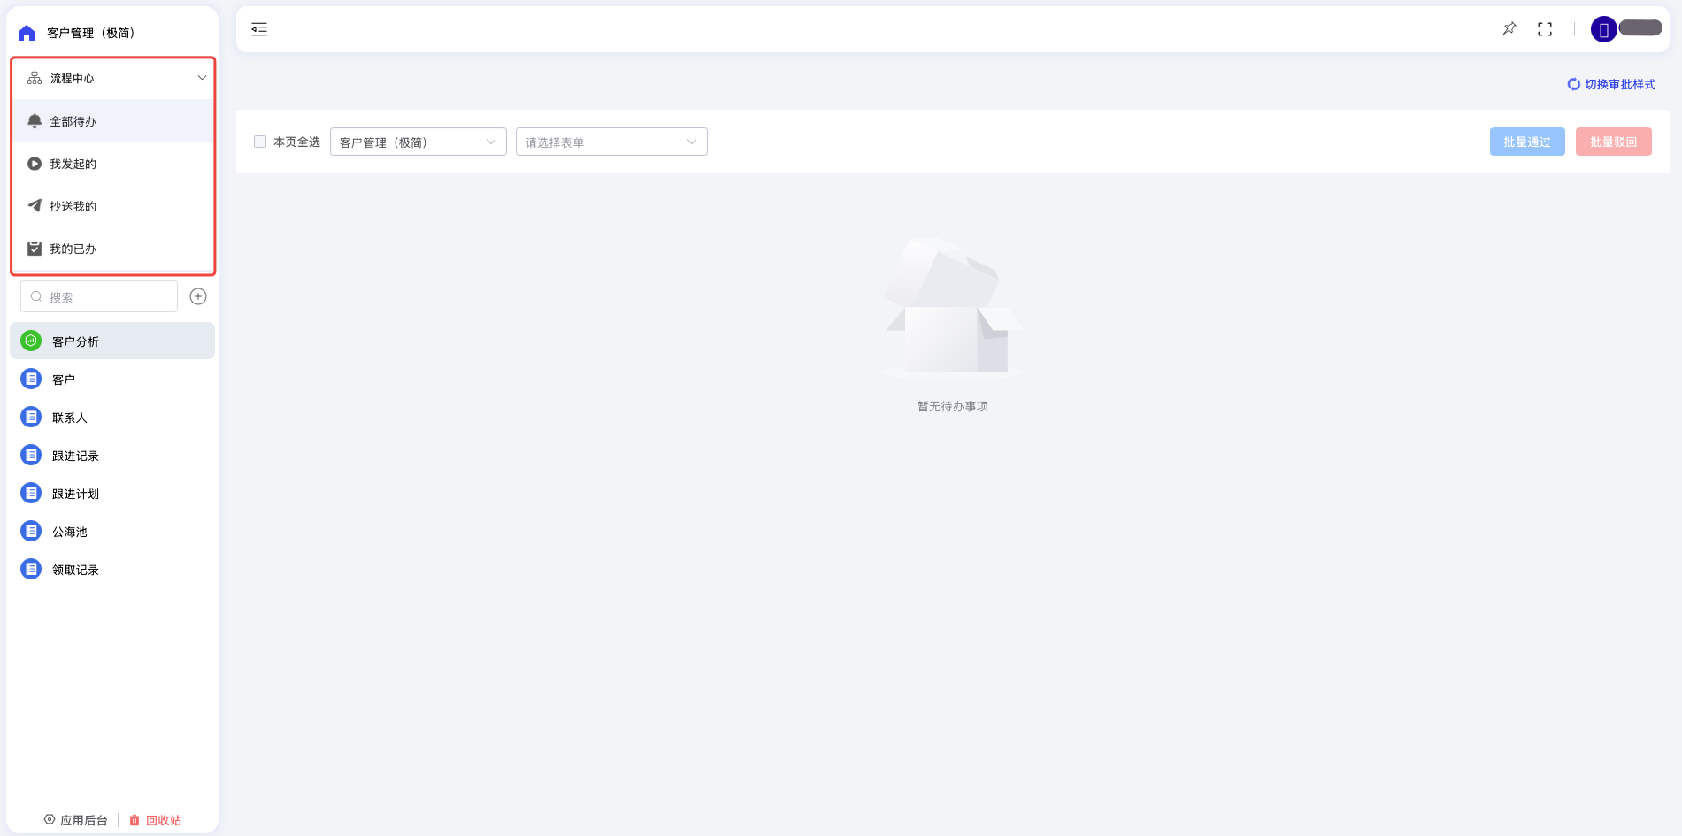Click the 回收站 trash icon
The width and height of the screenshot is (1682, 836).
coord(134,820)
